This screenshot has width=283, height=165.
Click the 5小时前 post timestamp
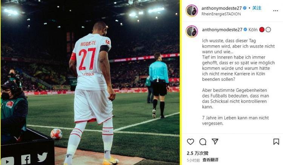(x=193, y=160)
